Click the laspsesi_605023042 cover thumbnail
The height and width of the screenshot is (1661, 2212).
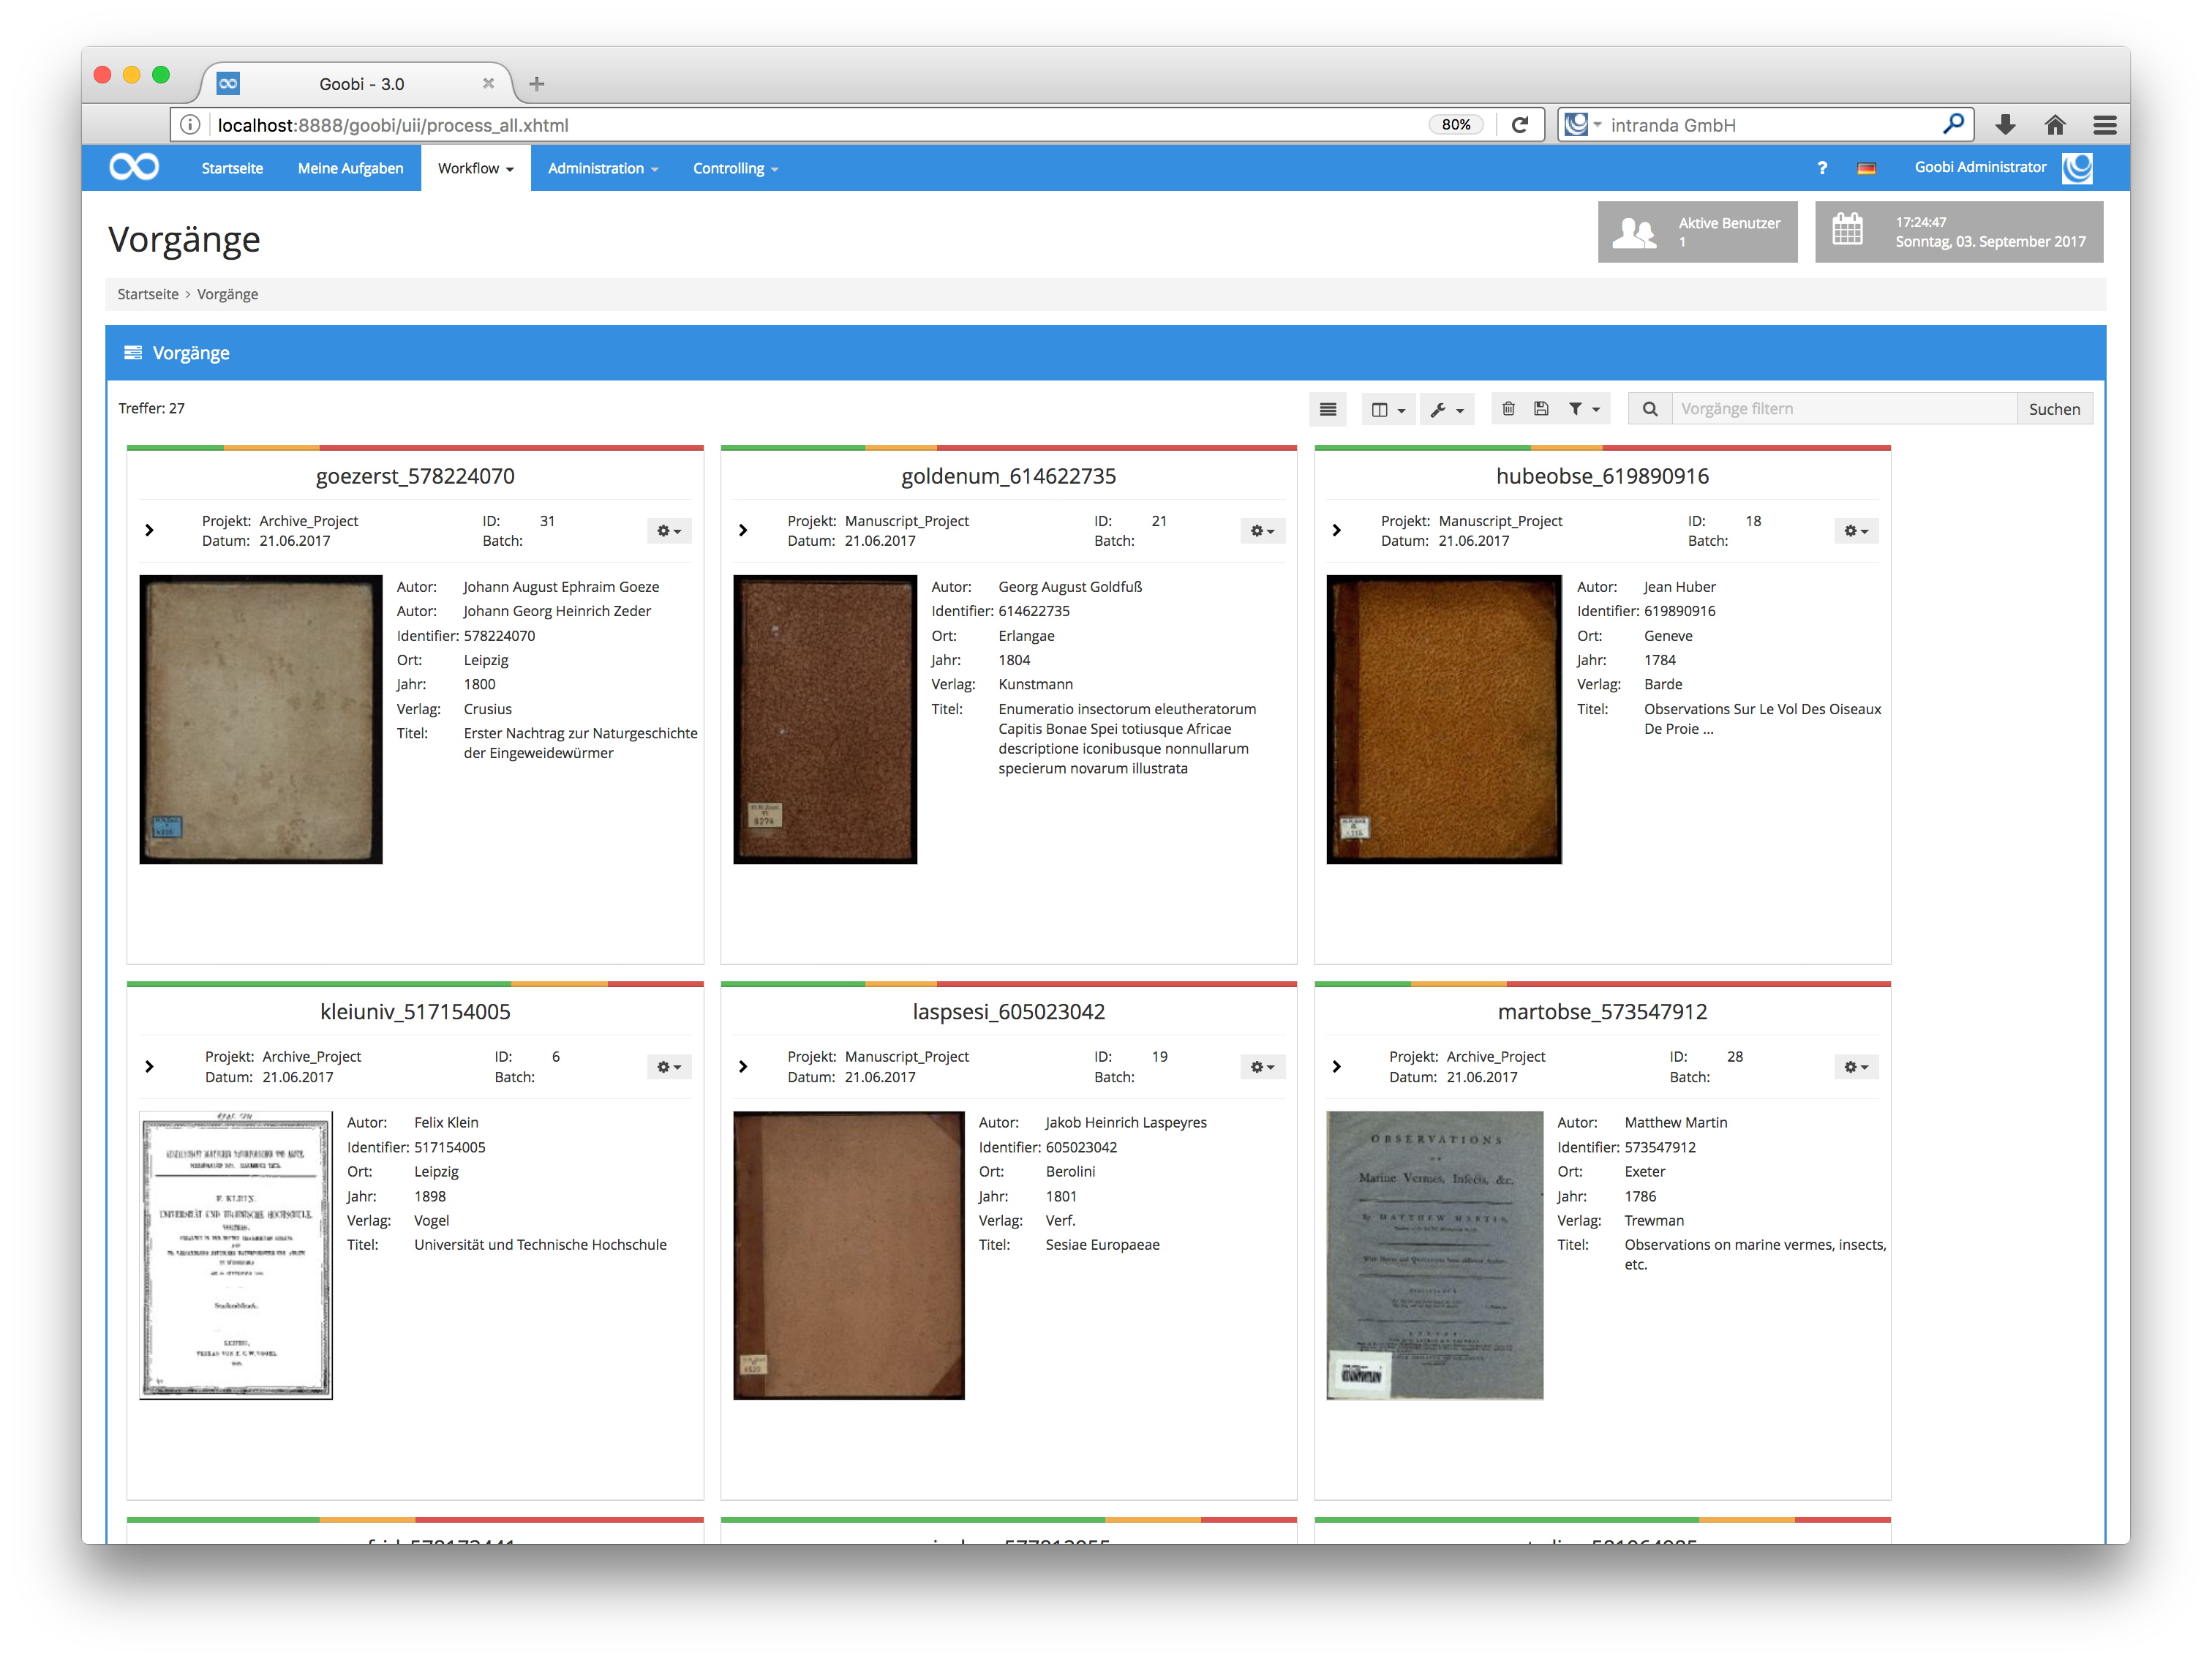(x=849, y=1255)
